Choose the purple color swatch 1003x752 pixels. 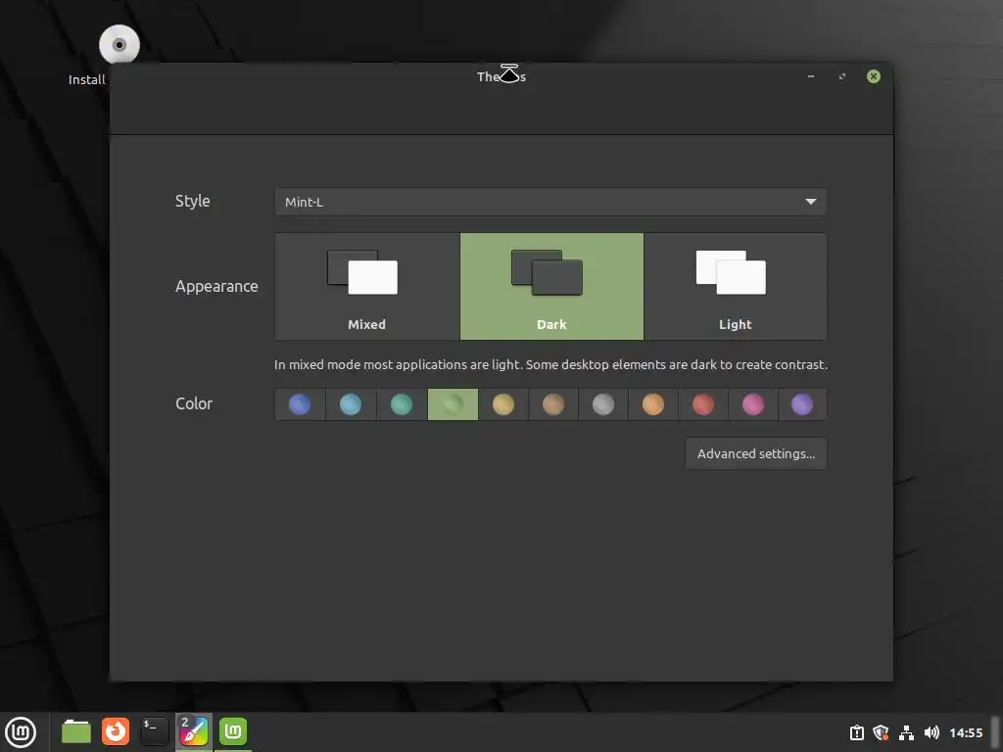coord(802,404)
